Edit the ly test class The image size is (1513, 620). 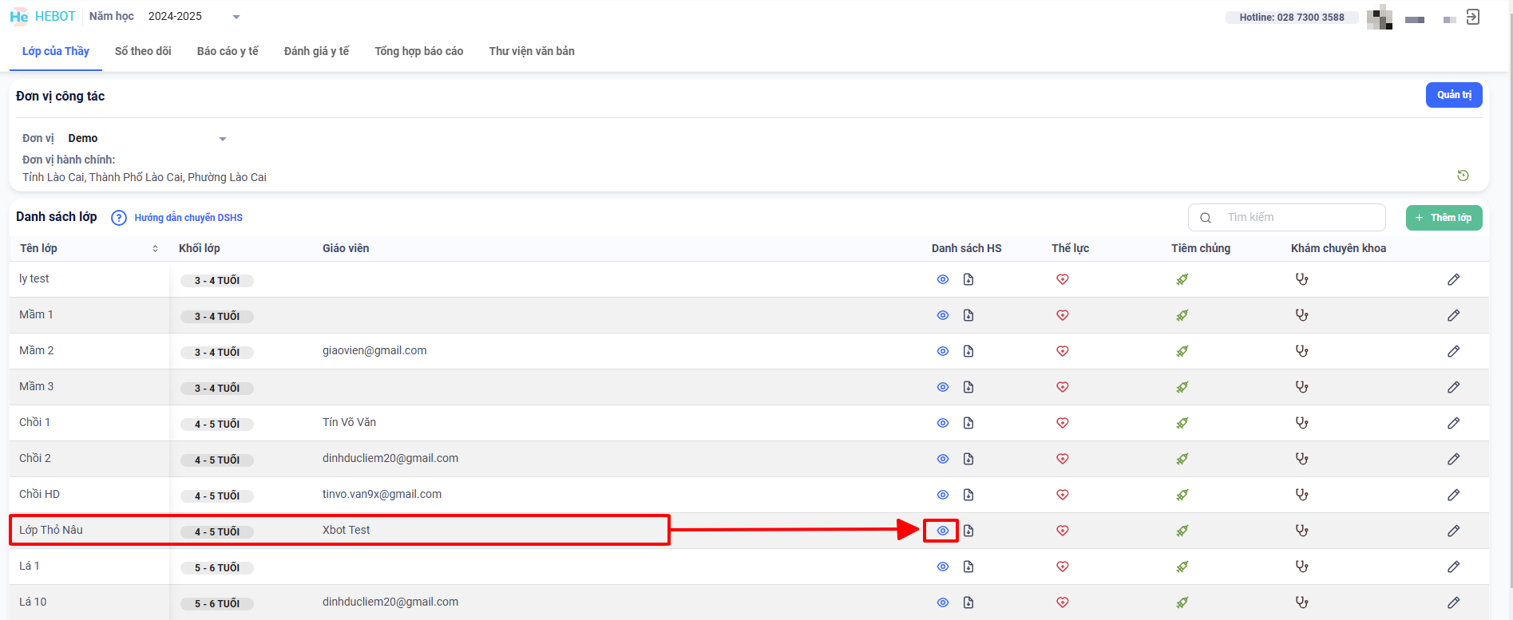pos(1453,279)
